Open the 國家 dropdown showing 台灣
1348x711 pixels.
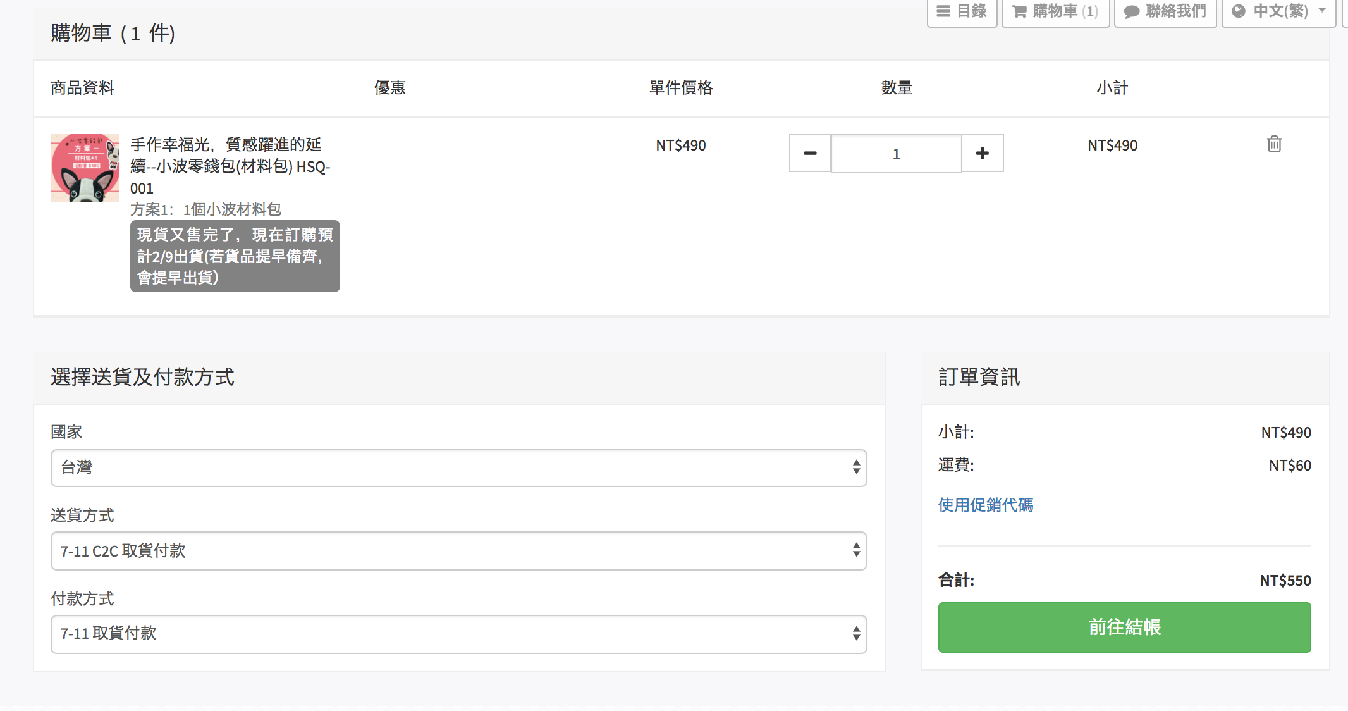pos(458,468)
